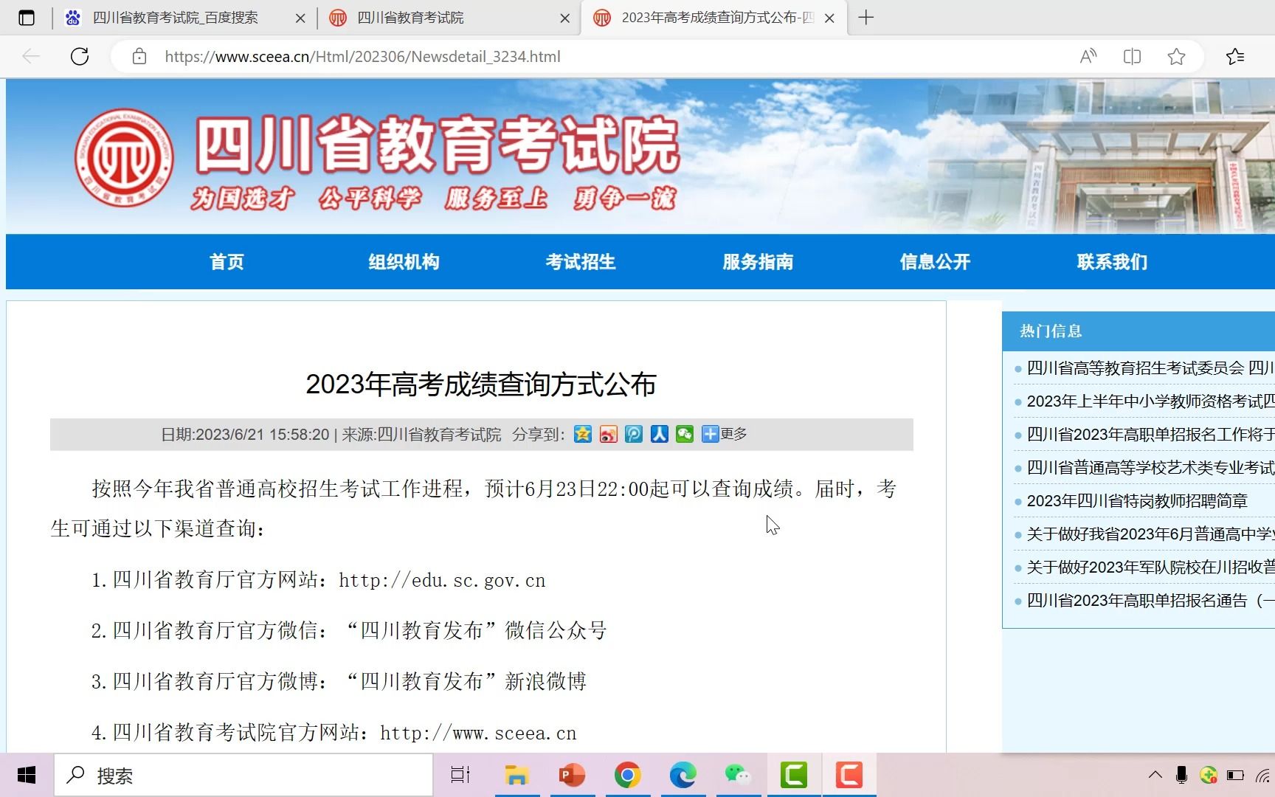View site information lock icon
The height and width of the screenshot is (797, 1275).
click(139, 56)
